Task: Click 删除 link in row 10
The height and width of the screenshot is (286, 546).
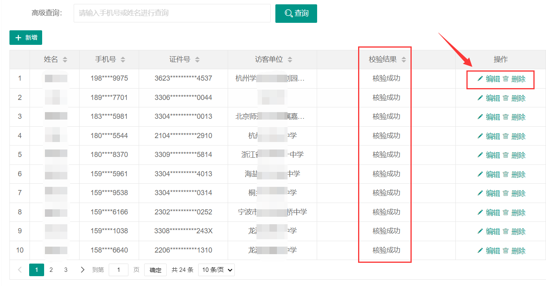Action: [518, 251]
